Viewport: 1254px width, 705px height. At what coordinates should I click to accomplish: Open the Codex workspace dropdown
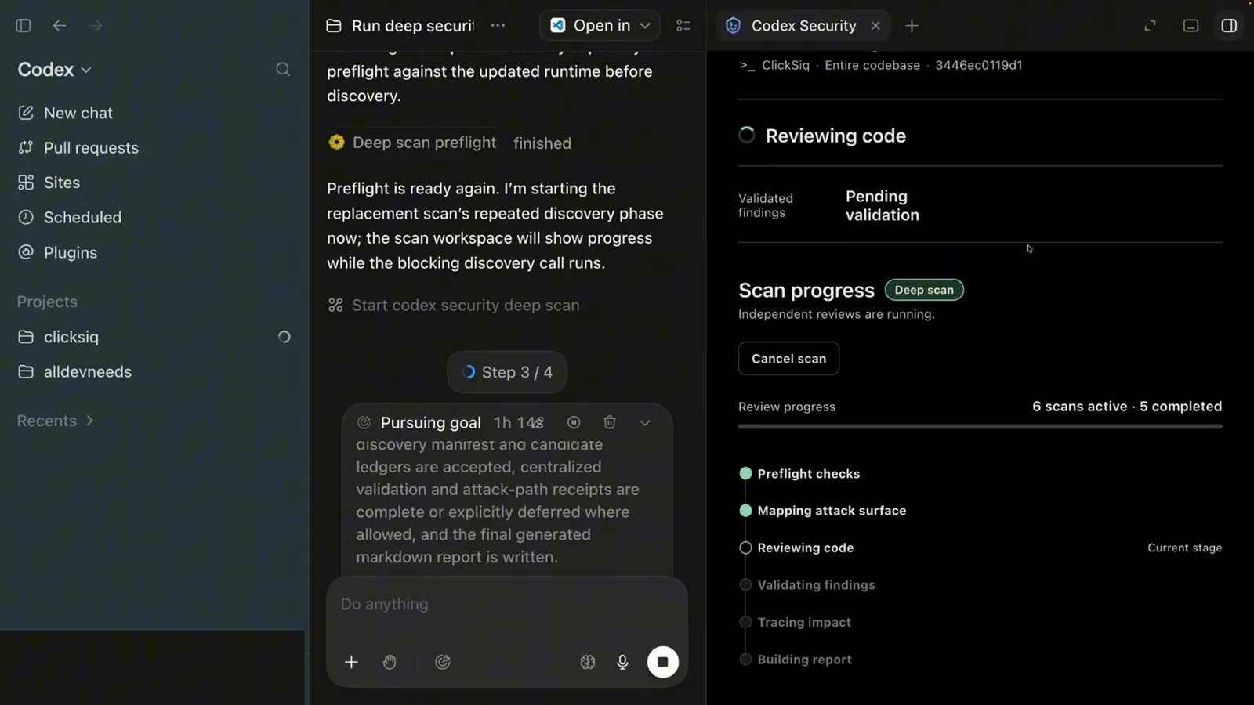point(55,70)
